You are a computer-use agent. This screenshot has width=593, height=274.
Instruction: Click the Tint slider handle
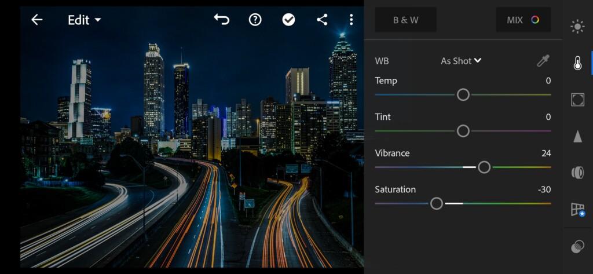pos(463,131)
